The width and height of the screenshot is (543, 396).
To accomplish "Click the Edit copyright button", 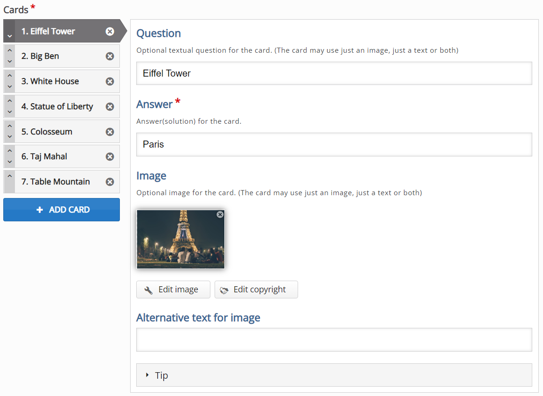I will click(256, 290).
